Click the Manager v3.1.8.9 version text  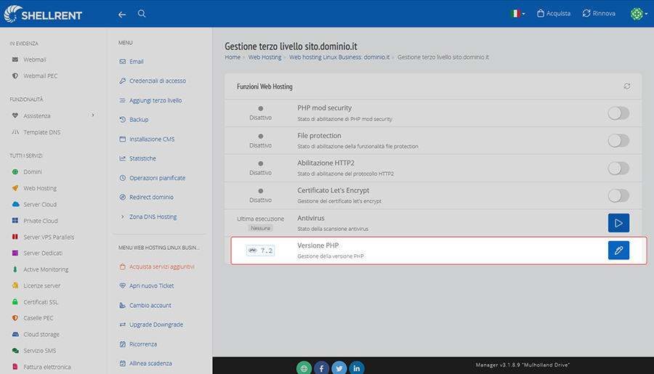click(x=522, y=365)
